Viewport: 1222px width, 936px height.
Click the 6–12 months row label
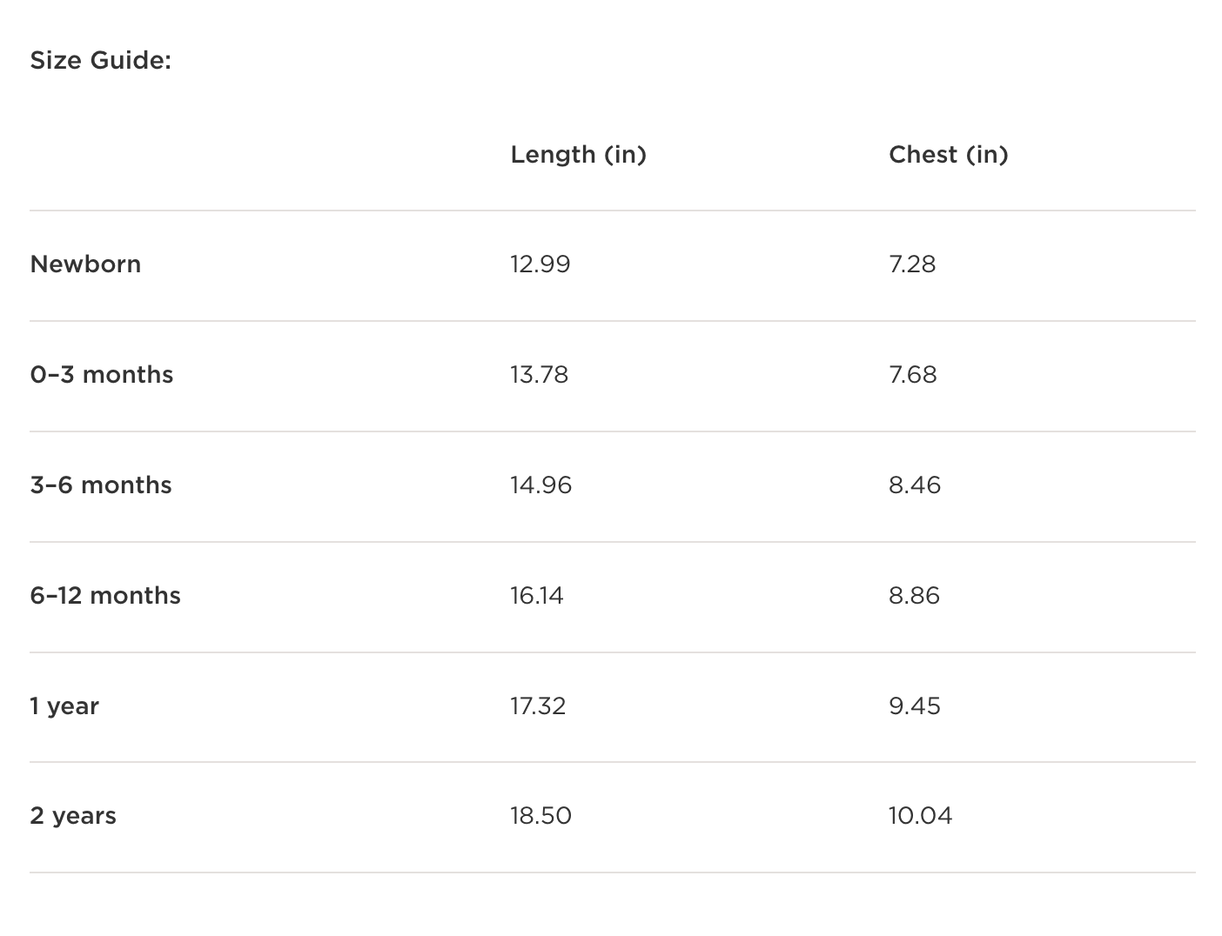[104, 596]
